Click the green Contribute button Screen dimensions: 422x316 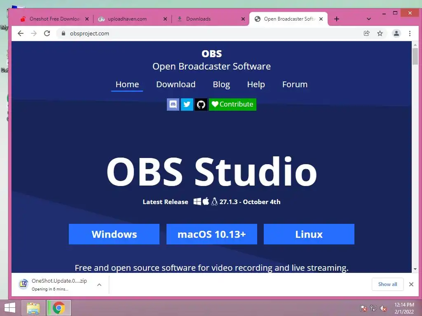(232, 104)
